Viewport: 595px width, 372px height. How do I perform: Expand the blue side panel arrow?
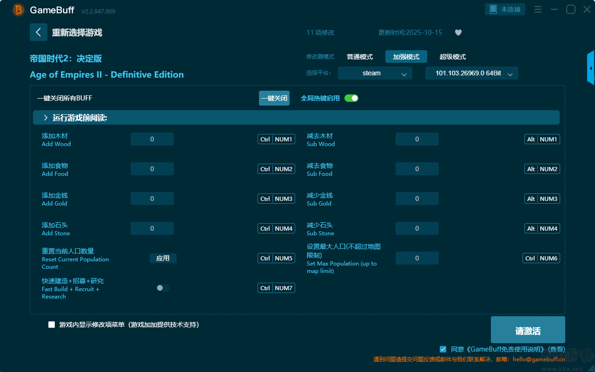coord(591,68)
